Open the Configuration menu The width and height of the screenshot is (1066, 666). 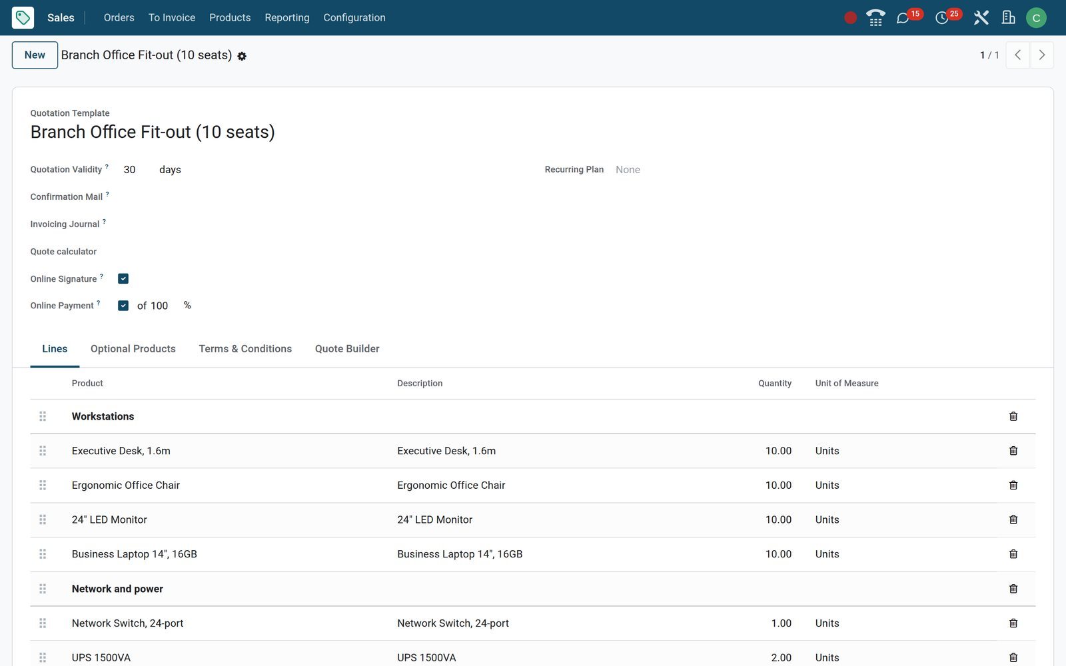[354, 18]
